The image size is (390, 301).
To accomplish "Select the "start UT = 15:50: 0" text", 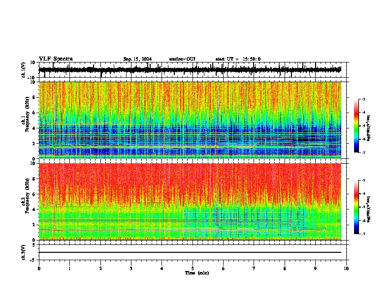I will pos(238,59).
